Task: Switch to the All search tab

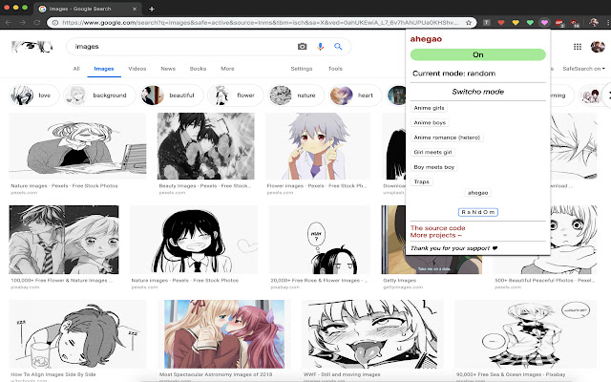Action: [76, 69]
